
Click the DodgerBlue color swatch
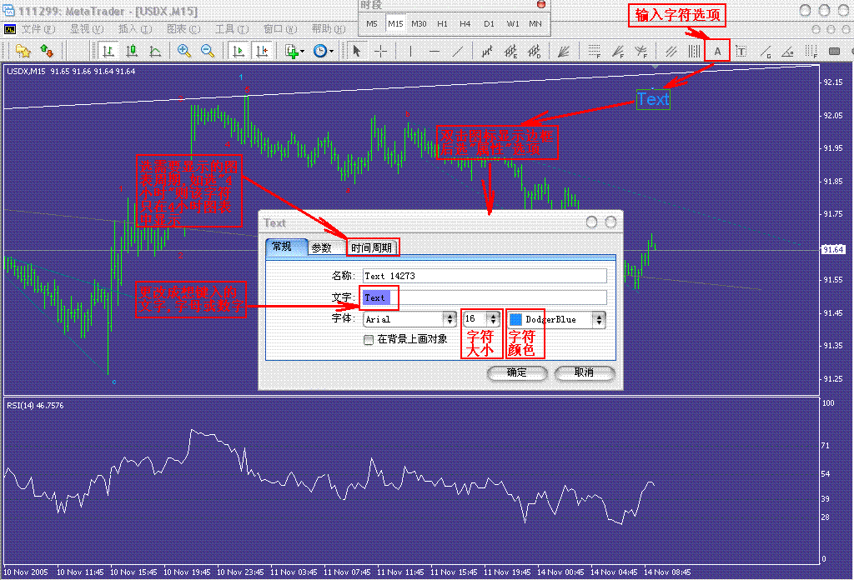(x=515, y=319)
